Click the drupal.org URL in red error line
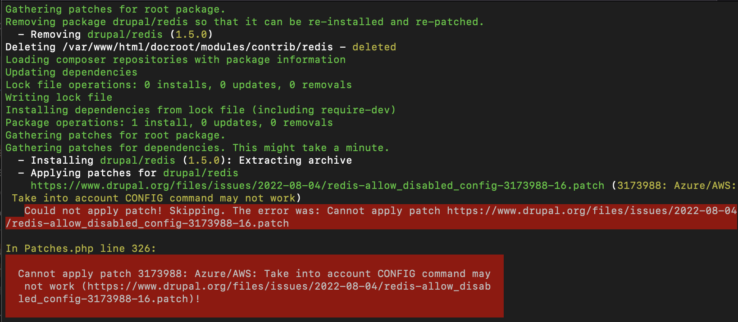The image size is (738, 322). tap(592, 210)
